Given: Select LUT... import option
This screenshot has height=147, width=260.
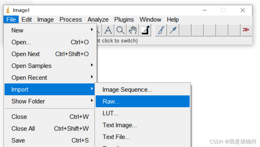Looking at the screenshot, I should [143, 113].
